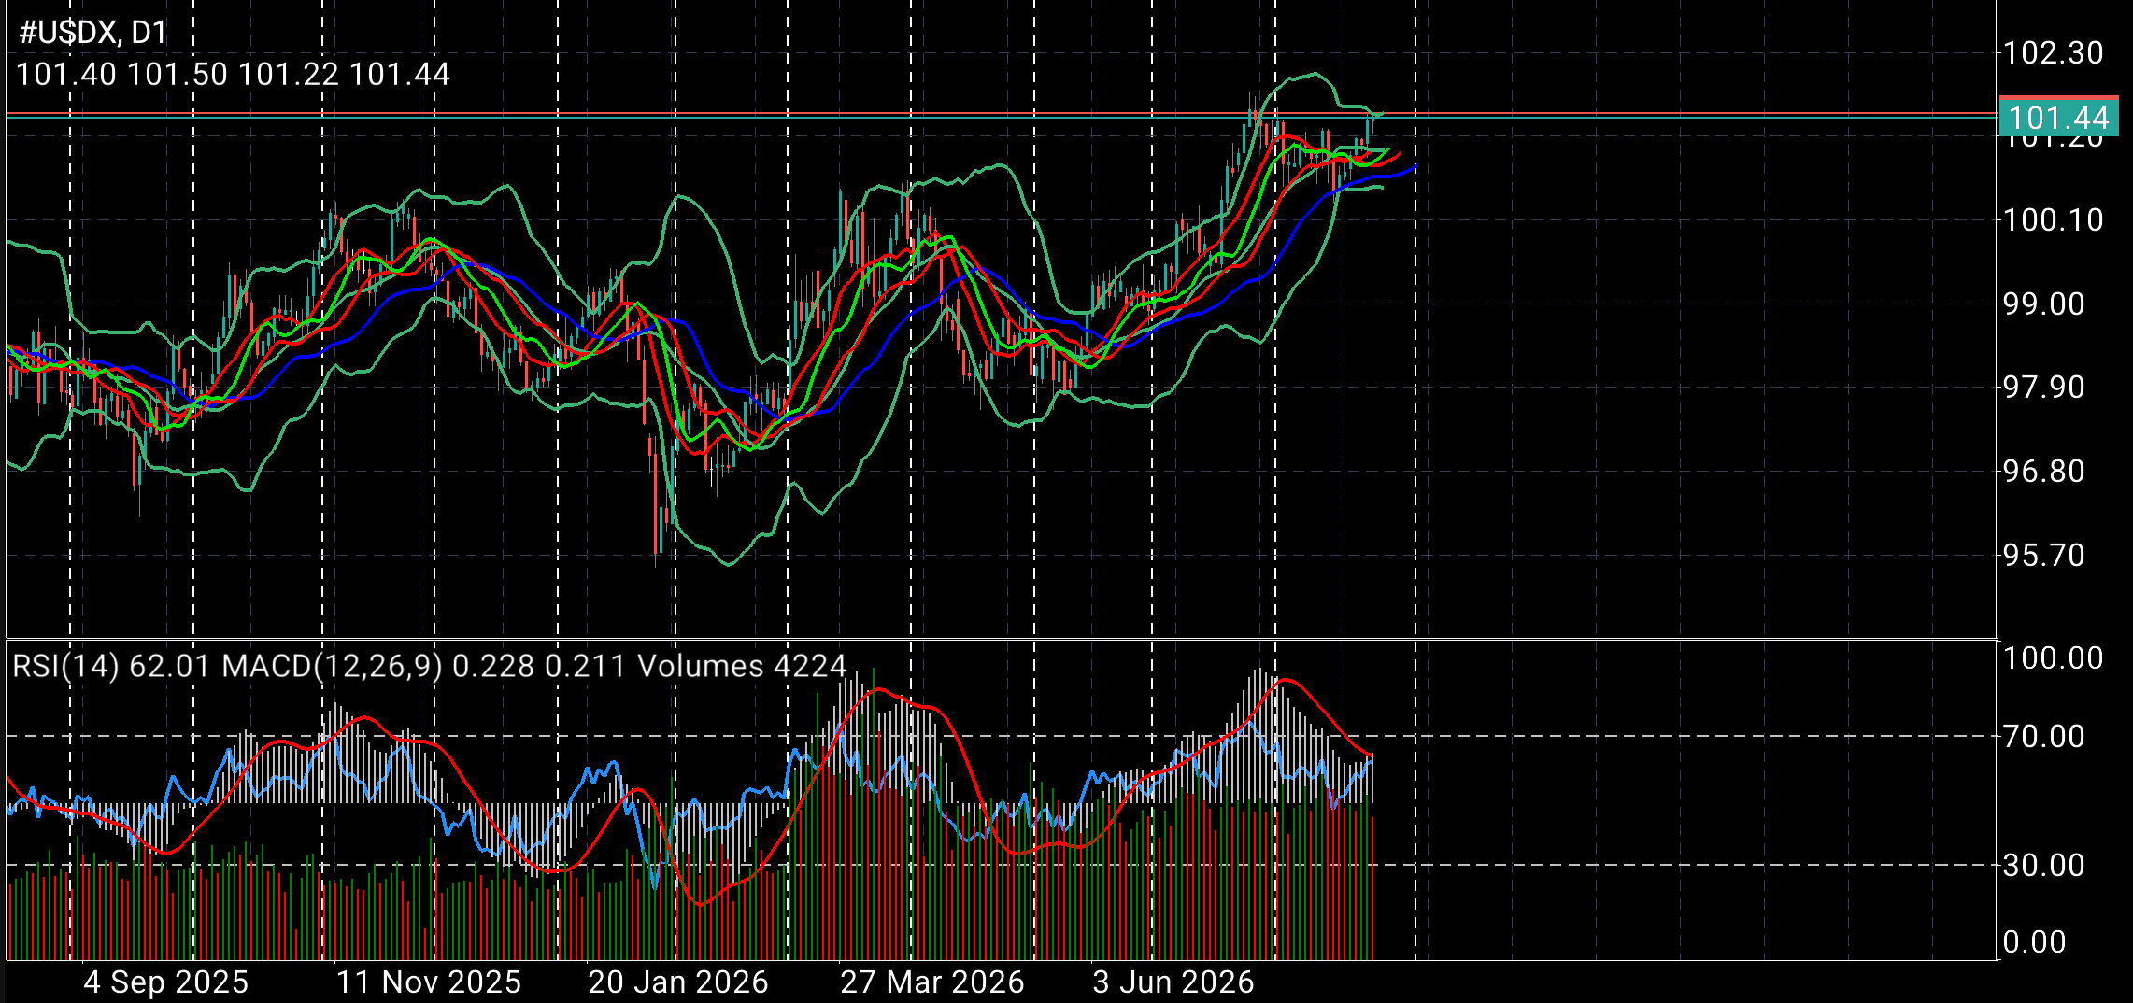The image size is (2133, 1003).
Task: Tap the 96.80 price axis label
Action: [2043, 471]
